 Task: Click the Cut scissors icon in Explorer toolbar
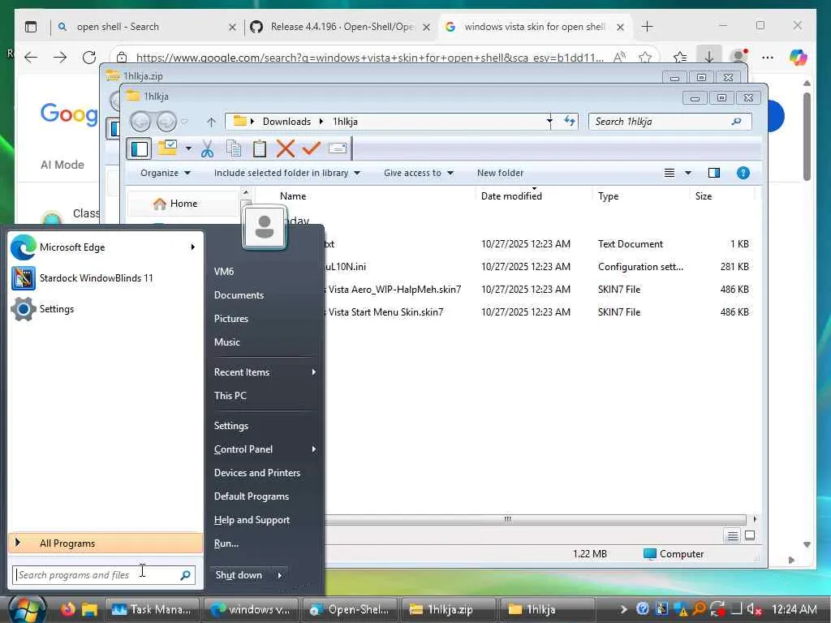(x=207, y=149)
